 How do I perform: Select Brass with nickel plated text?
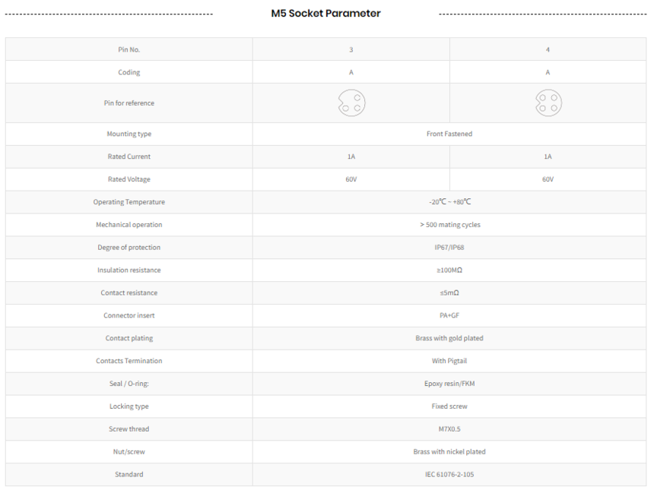449,451
